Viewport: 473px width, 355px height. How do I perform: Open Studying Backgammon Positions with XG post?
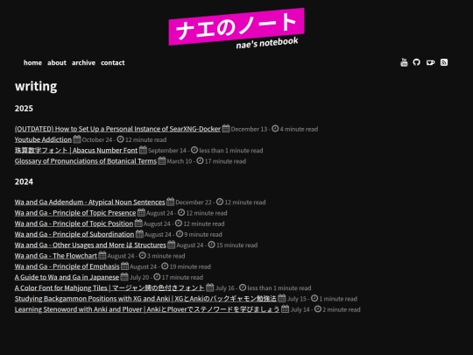pos(145,299)
